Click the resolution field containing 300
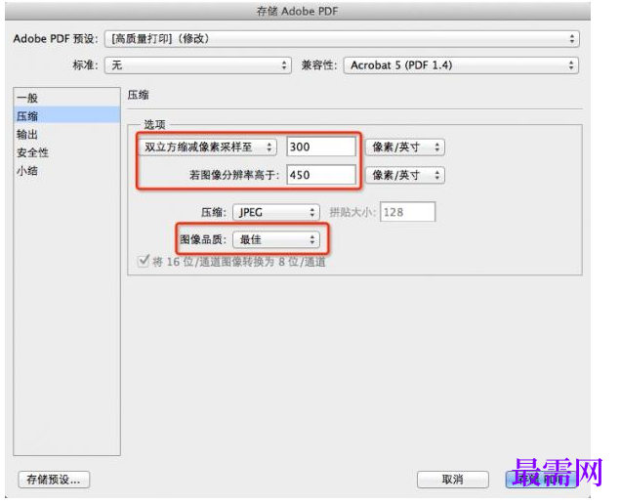 click(321, 147)
